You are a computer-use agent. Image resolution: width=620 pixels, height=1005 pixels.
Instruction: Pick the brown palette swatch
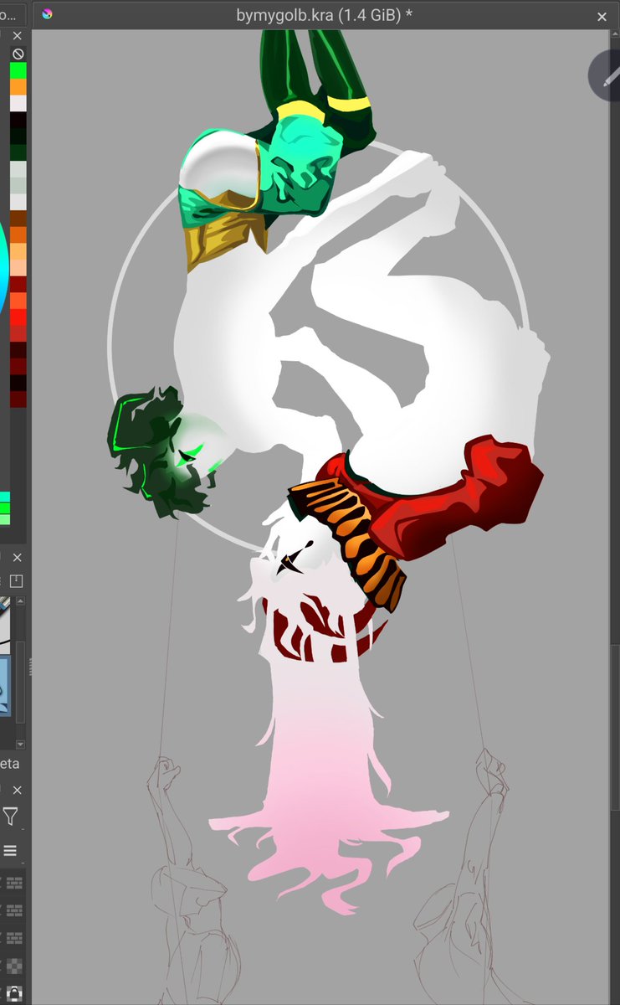point(18,218)
